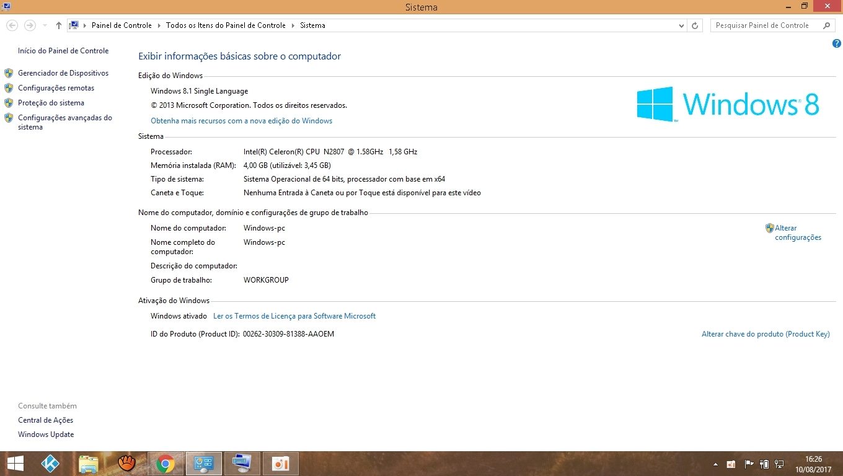Click Alterar chave do produto (Product Key)
Image resolution: width=843 pixels, height=476 pixels.
point(766,334)
